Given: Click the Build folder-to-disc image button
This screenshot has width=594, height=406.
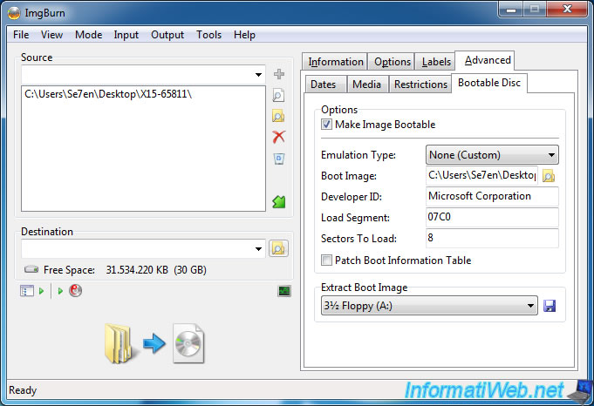Looking at the screenshot, I should 154,343.
